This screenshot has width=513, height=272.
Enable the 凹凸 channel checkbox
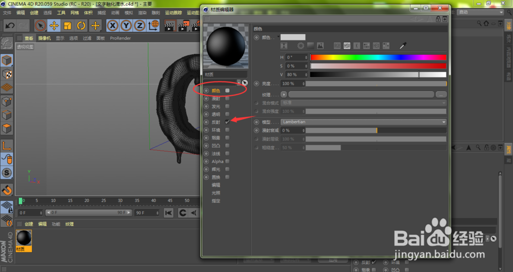(227, 145)
